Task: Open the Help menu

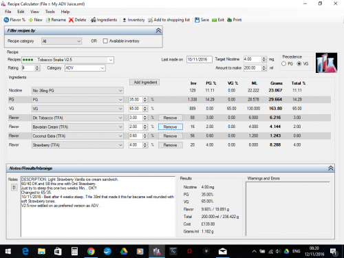Action: coord(65,12)
